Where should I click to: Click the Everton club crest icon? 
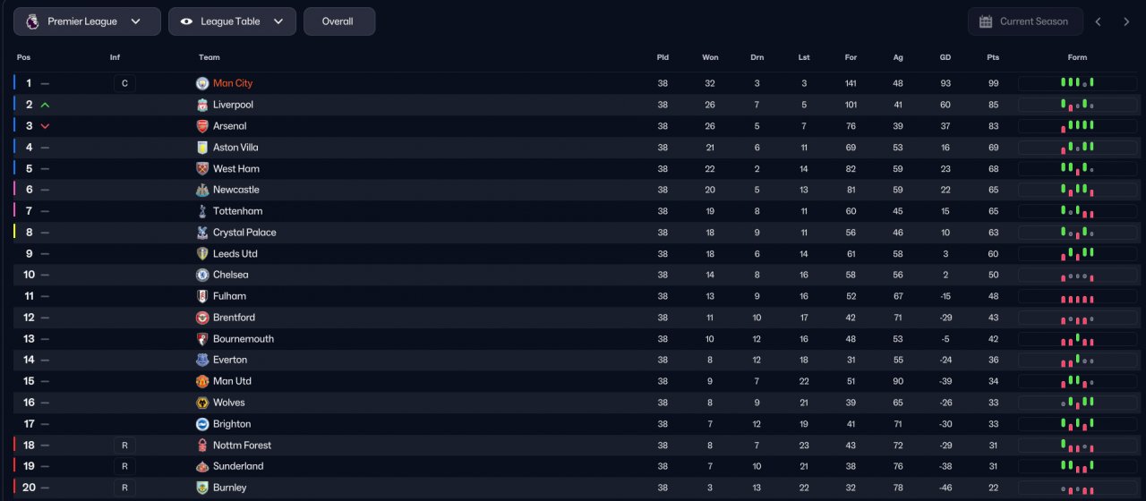pyautogui.click(x=202, y=360)
